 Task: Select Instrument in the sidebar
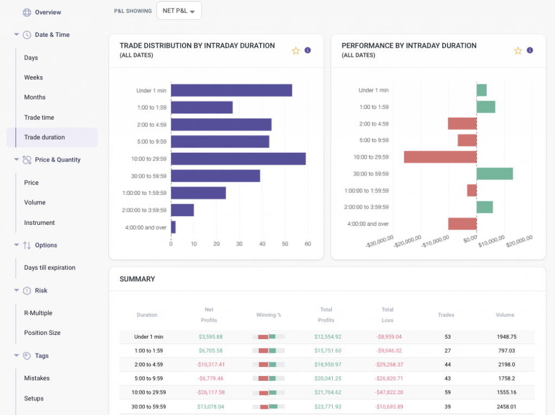click(x=41, y=222)
